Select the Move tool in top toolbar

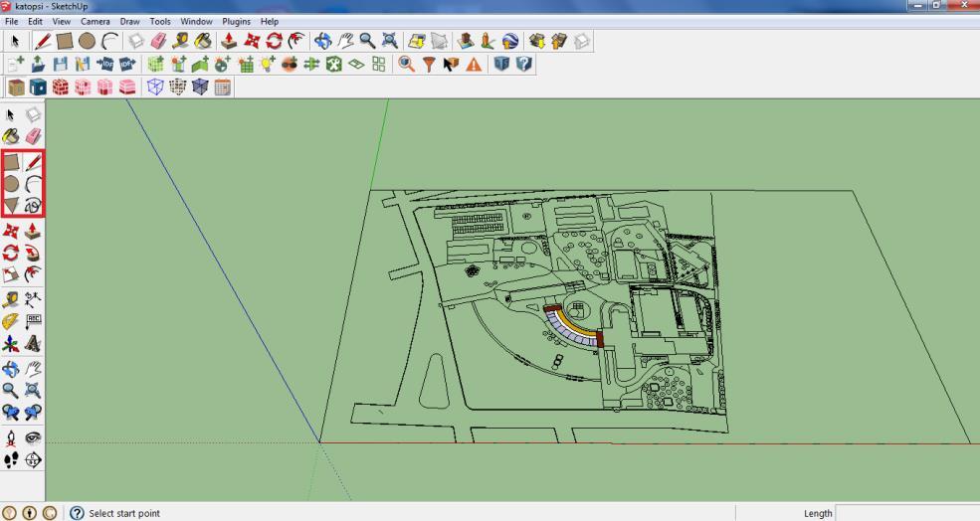tap(252, 41)
